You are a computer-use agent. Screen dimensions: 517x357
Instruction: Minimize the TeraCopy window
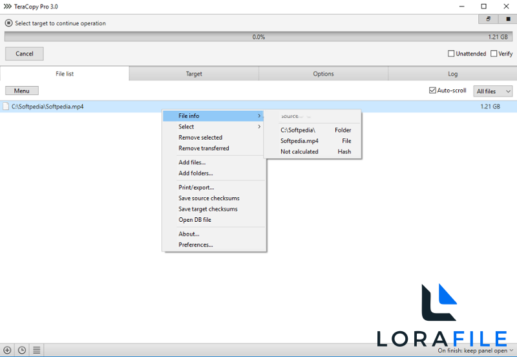coord(461,6)
